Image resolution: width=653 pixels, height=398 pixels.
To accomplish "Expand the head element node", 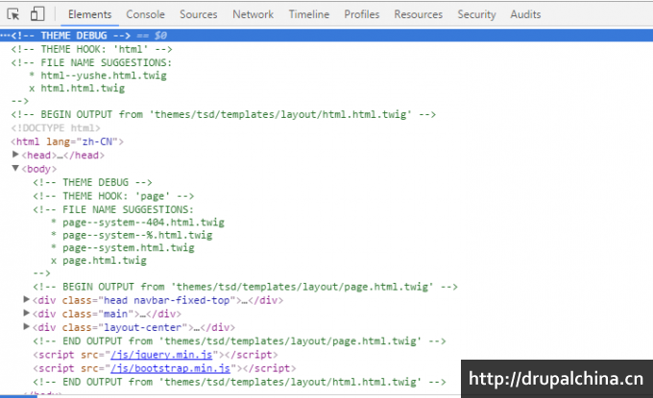I will pos(15,154).
